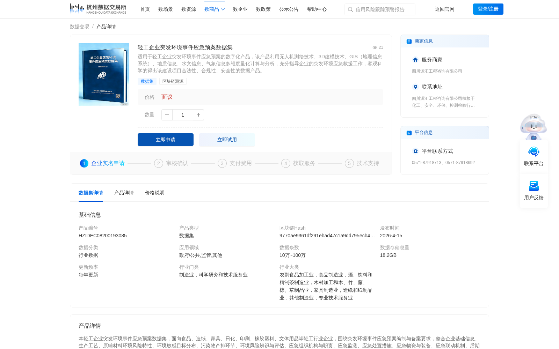Increase quantity with the plus button

(x=198, y=115)
